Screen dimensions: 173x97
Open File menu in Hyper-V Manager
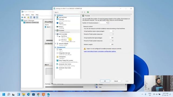23,15
